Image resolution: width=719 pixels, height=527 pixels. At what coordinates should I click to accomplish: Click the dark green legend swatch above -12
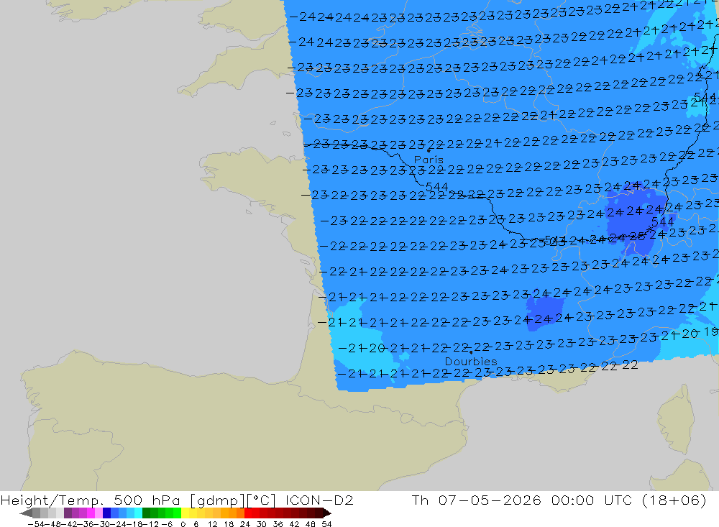[146, 513]
